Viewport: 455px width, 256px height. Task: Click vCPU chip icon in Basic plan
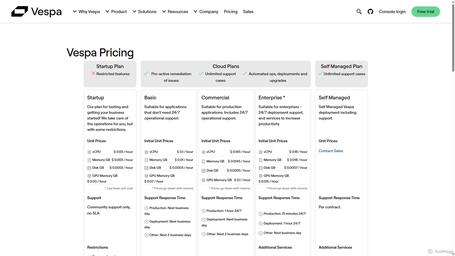pyautogui.click(x=146, y=152)
